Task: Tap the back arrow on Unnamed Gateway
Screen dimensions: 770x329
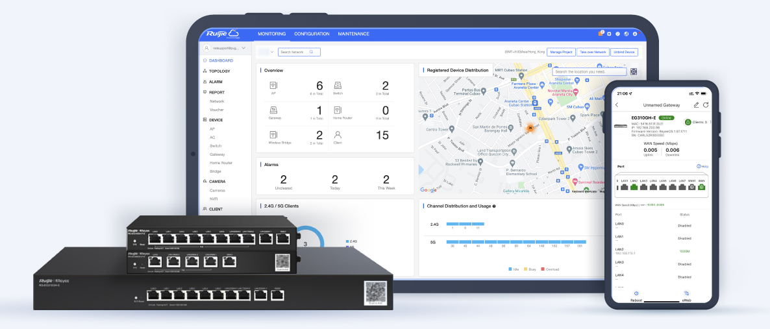Action: point(617,104)
